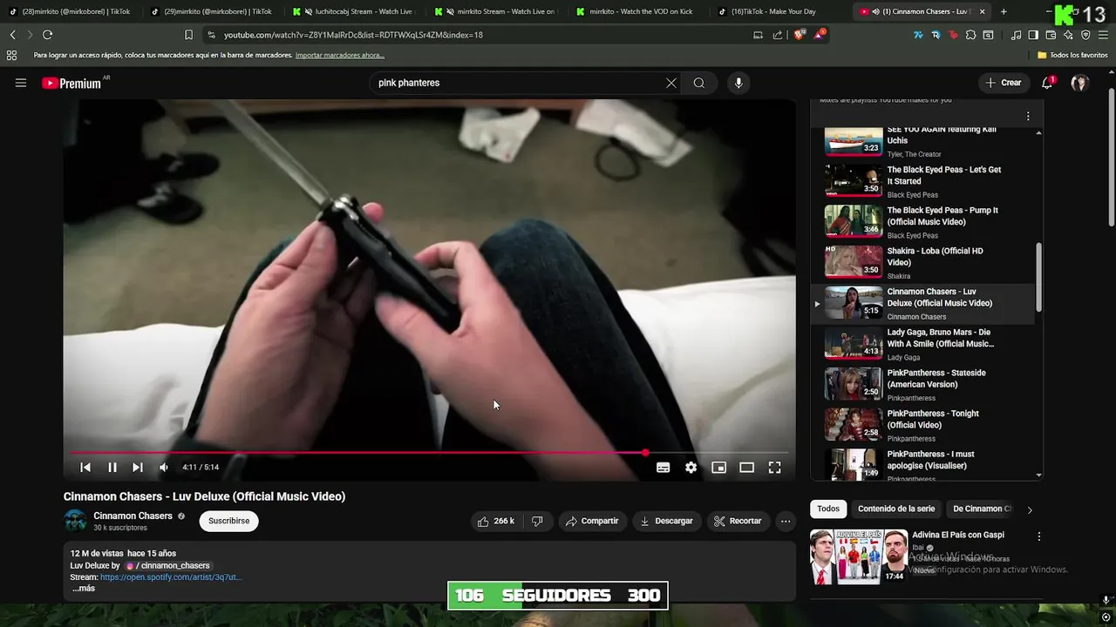Go back in the browser
Viewport: 1116px width, 627px height.
[x=12, y=35]
